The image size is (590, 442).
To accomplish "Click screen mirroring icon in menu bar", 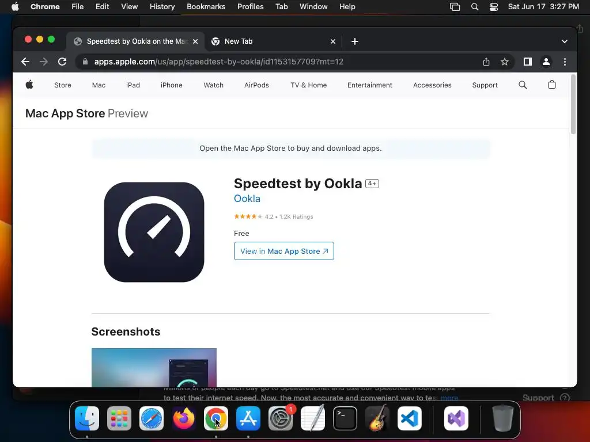I will (455, 7).
